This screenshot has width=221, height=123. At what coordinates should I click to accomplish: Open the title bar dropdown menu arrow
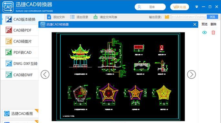click(x=197, y=7)
